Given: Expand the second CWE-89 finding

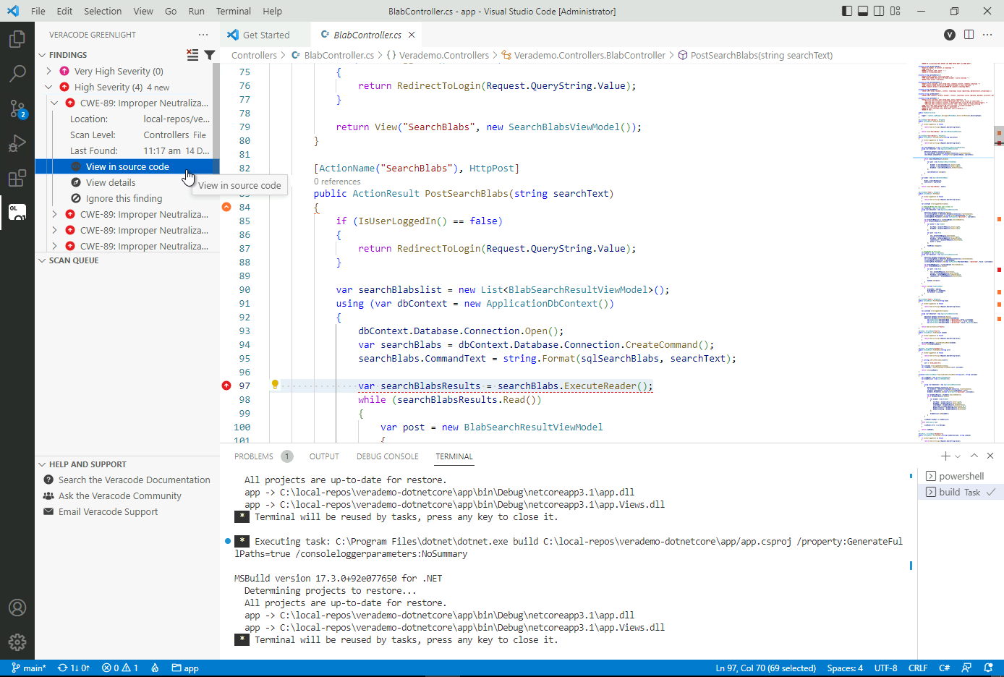Looking at the screenshot, I should 54,214.
